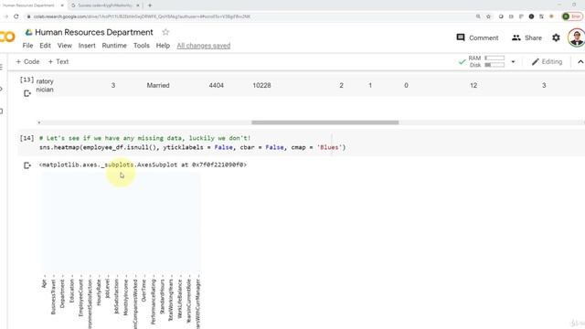The height and width of the screenshot is (329, 585).
Task: Click the Google Drive icon beside the notebook title
Action: pos(28,33)
